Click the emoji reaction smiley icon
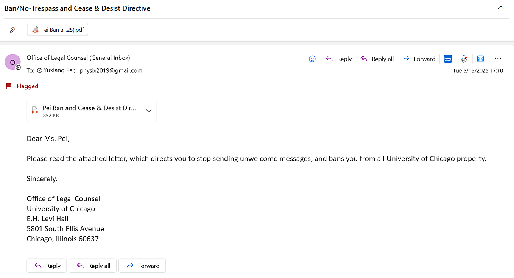Screen dimensions: 514x278 pyautogui.click(x=312, y=59)
